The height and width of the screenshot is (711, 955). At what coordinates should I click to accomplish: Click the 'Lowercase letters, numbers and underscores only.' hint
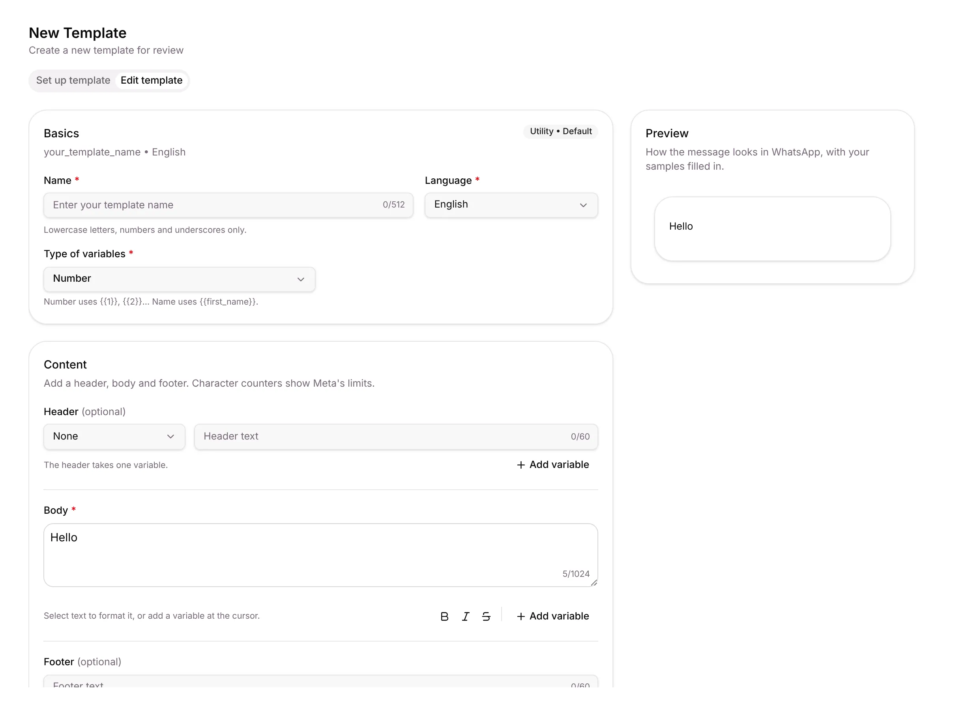click(x=145, y=230)
